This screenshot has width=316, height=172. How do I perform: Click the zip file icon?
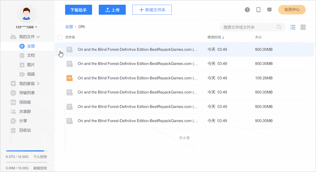pos(70,78)
